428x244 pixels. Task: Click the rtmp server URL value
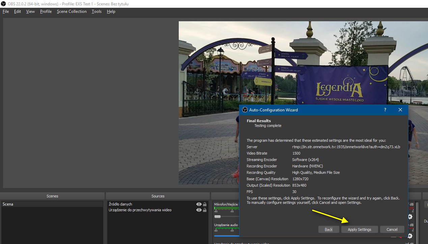(x=346, y=147)
